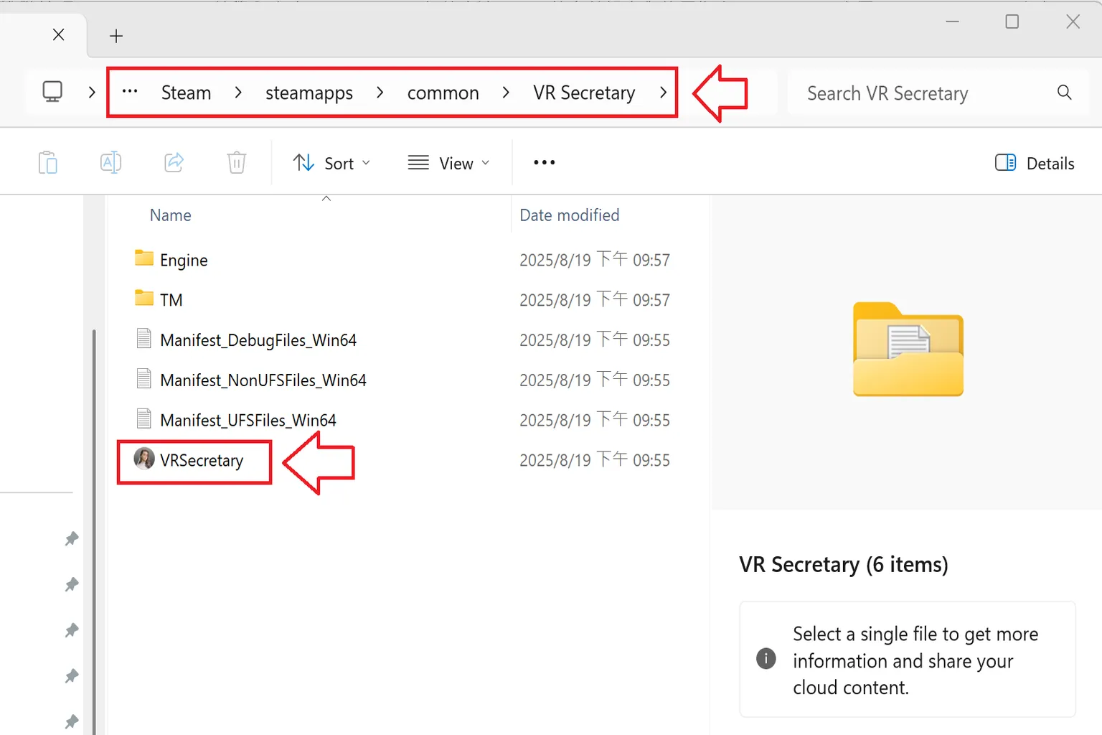This screenshot has height=735, width=1102.
Task: Click VR Secretary breadcrumb in address bar
Action: (x=584, y=93)
